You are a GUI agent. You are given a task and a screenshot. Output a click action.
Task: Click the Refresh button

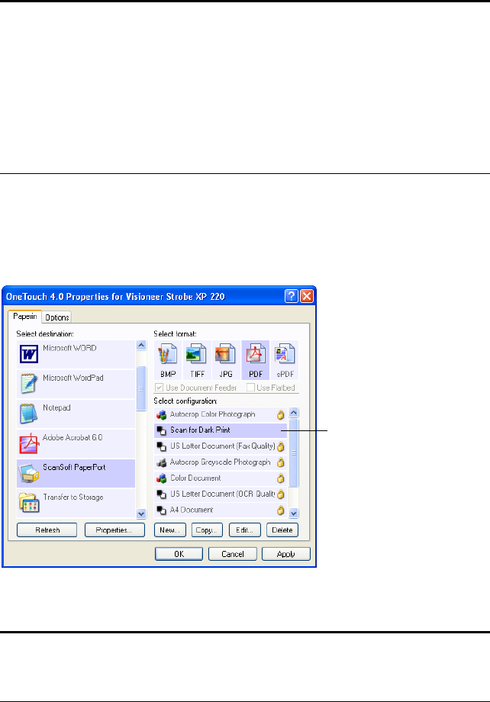(47, 530)
